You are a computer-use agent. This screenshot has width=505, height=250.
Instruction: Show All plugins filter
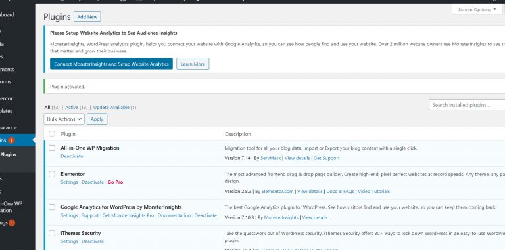[x=47, y=108]
